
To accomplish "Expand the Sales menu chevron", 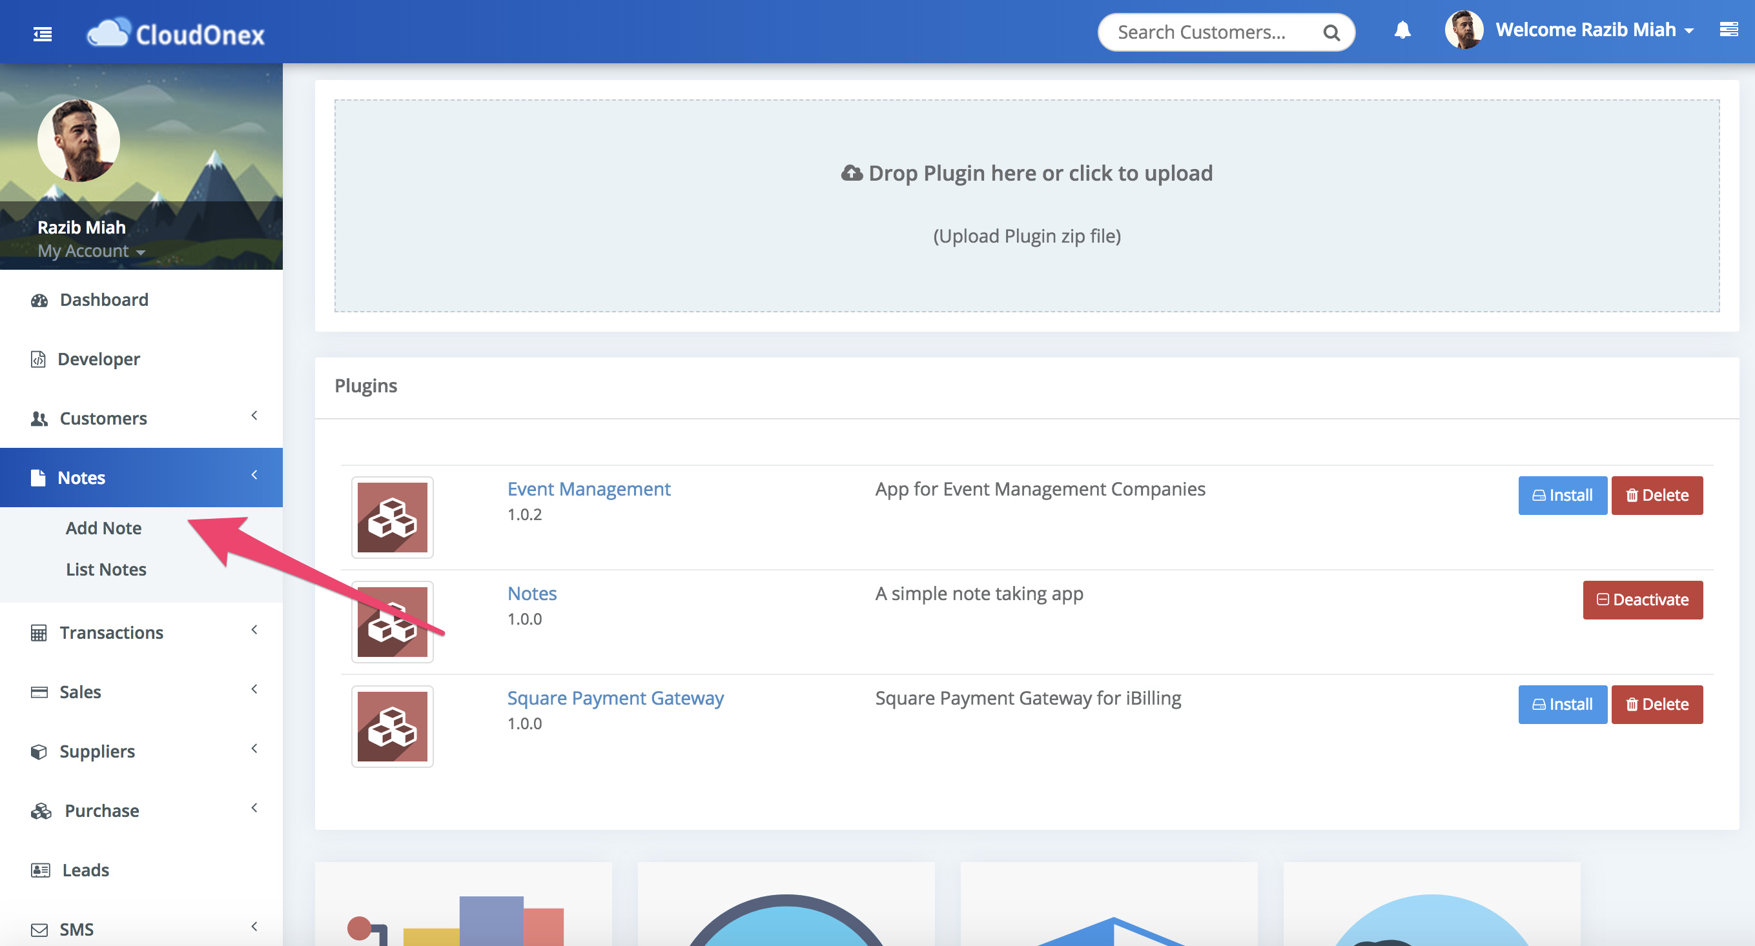I will coord(254,689).
